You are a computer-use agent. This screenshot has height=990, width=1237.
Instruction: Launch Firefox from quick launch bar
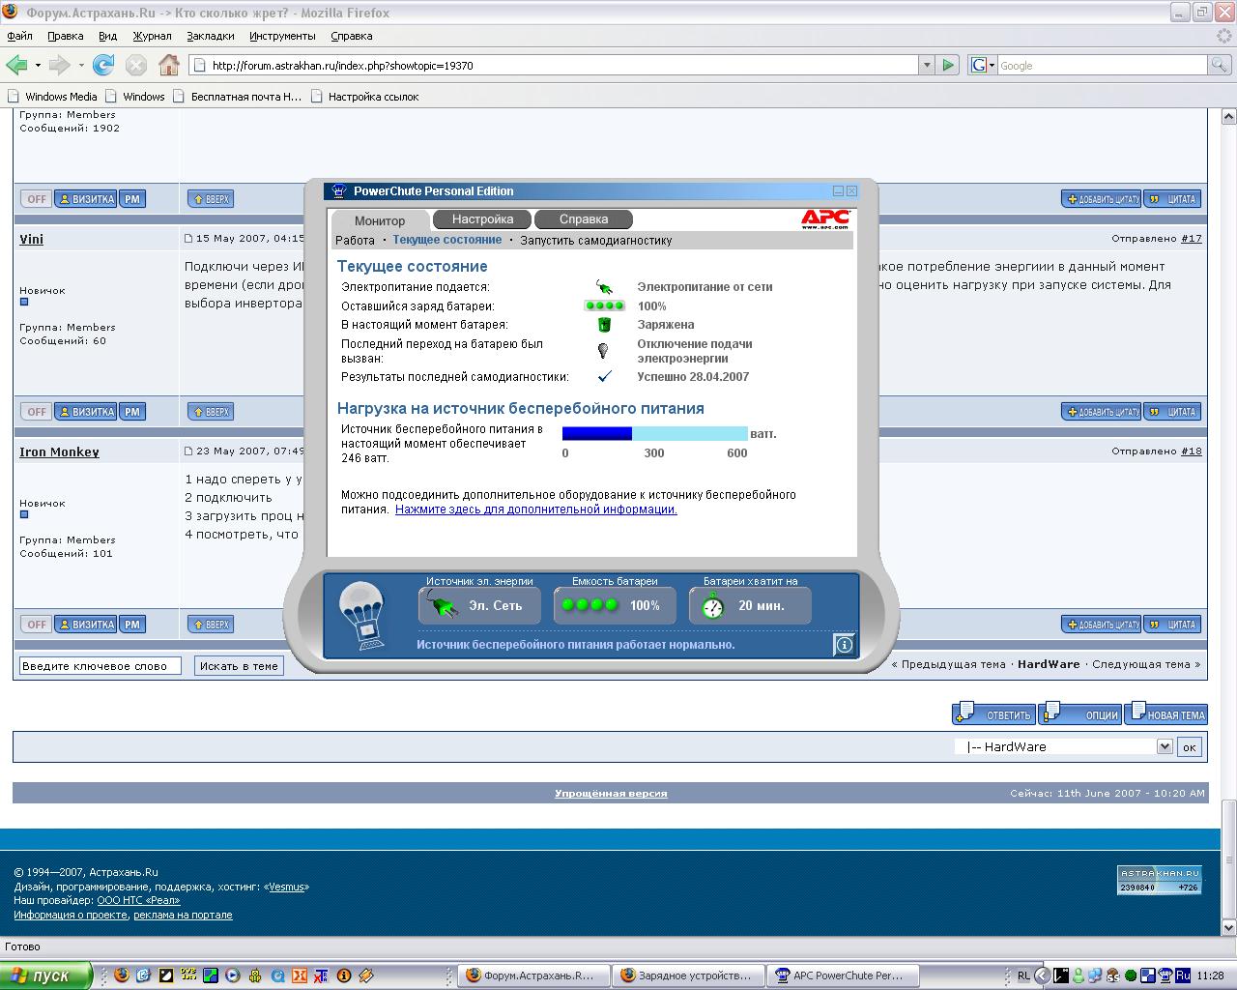pos(121,975)
